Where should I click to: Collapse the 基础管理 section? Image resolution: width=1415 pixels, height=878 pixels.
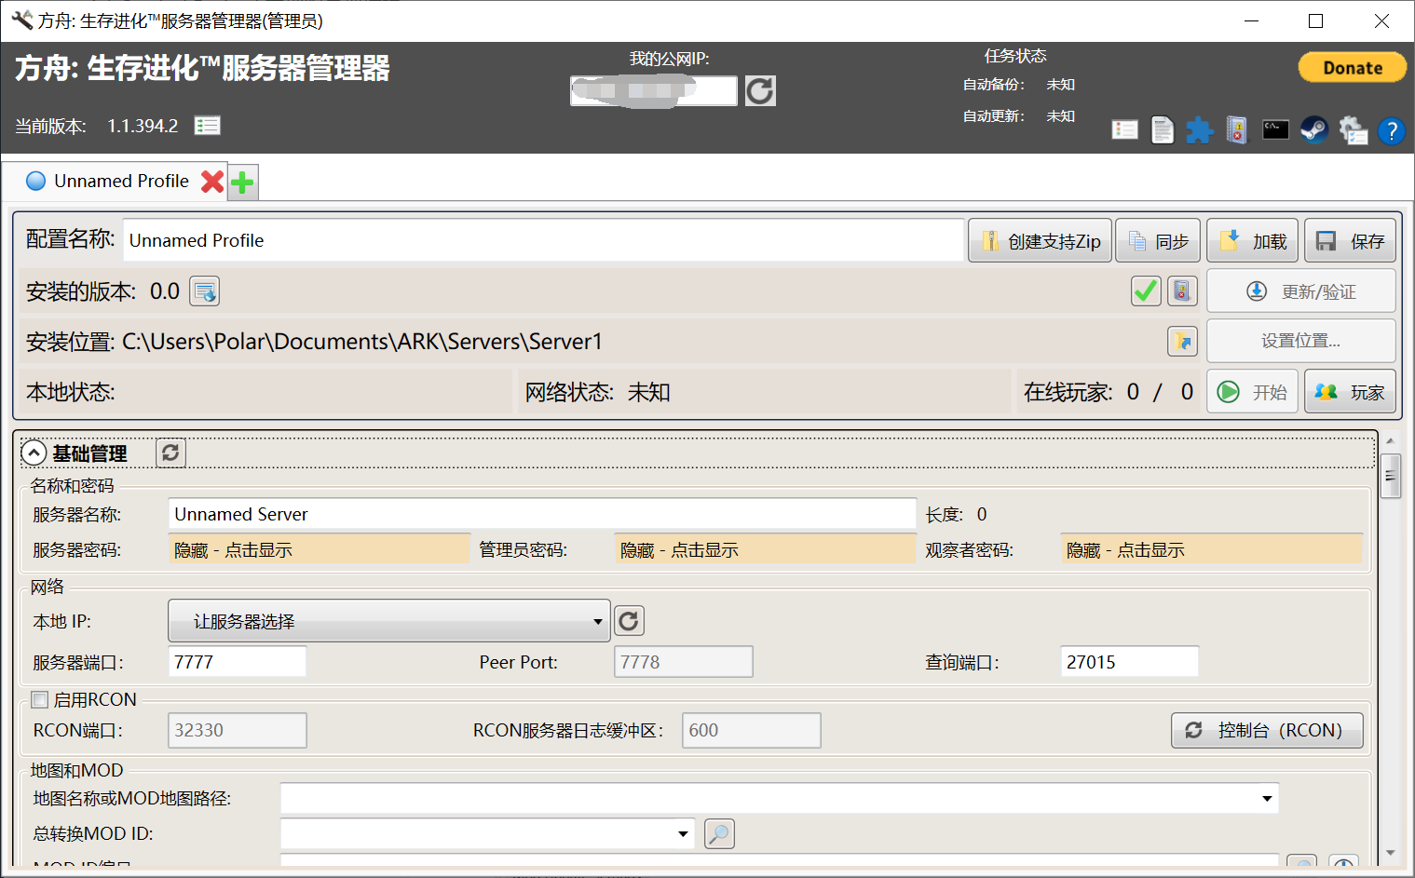(34, 453)
